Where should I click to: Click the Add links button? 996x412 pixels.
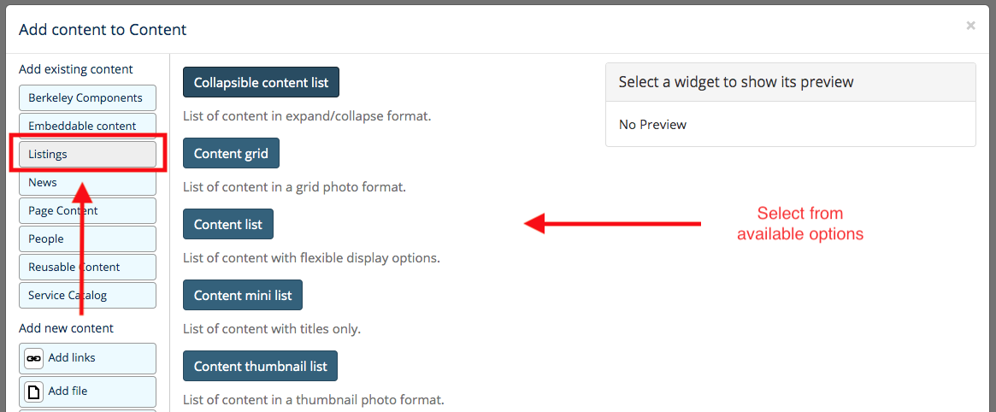pyautogui.click(x=88, y=359)
